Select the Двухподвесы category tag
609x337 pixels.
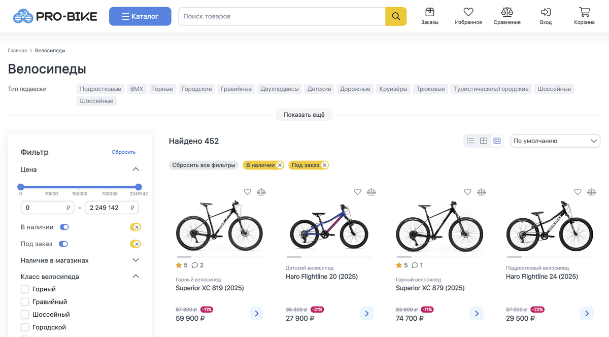point(280,89)
